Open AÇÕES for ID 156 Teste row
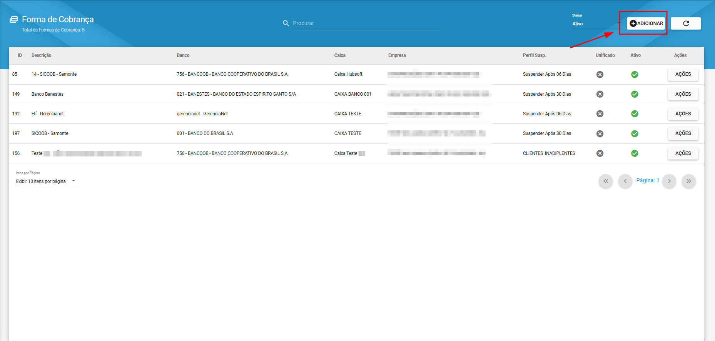 pos(683,153)
